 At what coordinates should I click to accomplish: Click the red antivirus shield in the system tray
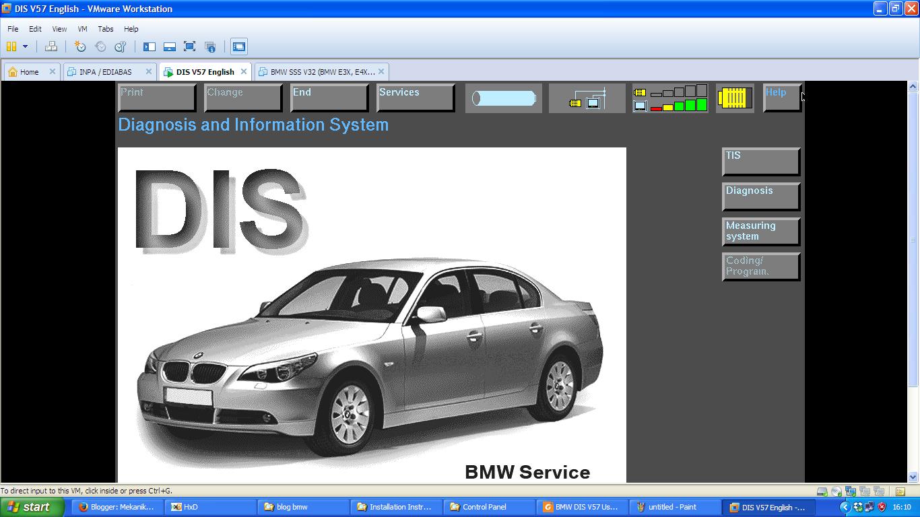pyautogui.click(x=881, y=507)
